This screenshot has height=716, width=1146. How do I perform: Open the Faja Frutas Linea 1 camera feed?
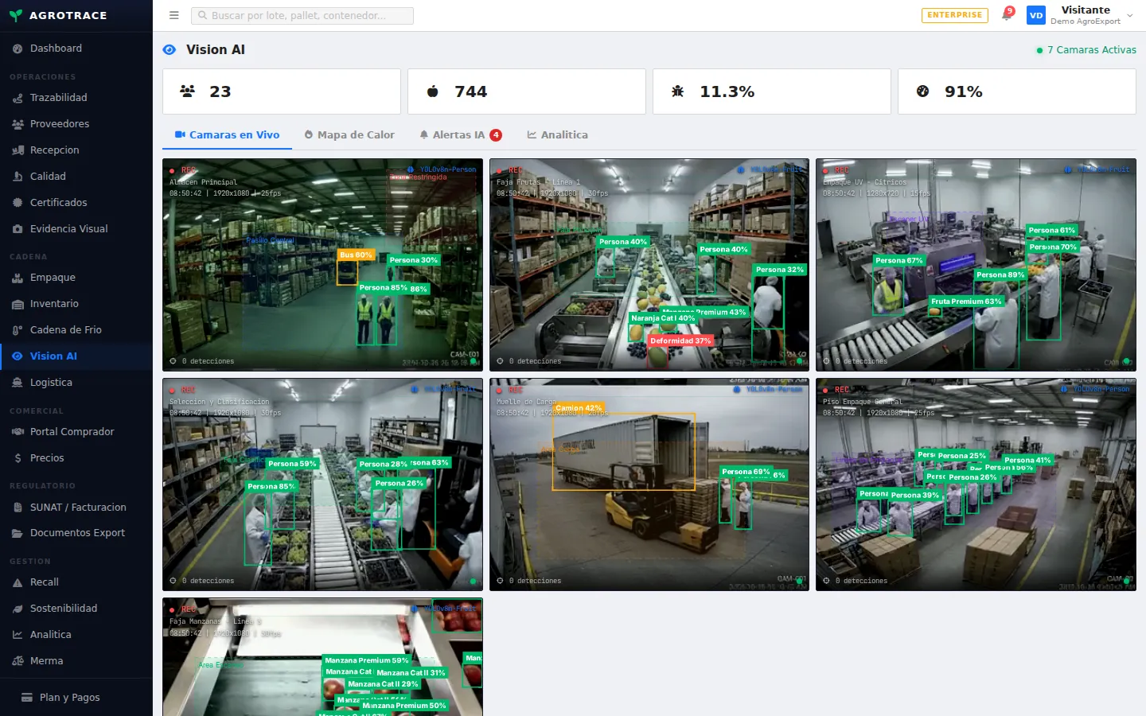[x=649, y=265]
